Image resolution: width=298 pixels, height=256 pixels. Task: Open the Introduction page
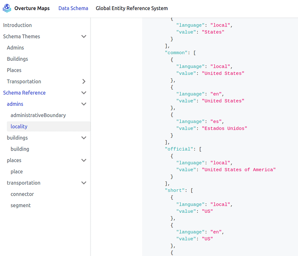[x=18, y=25]
